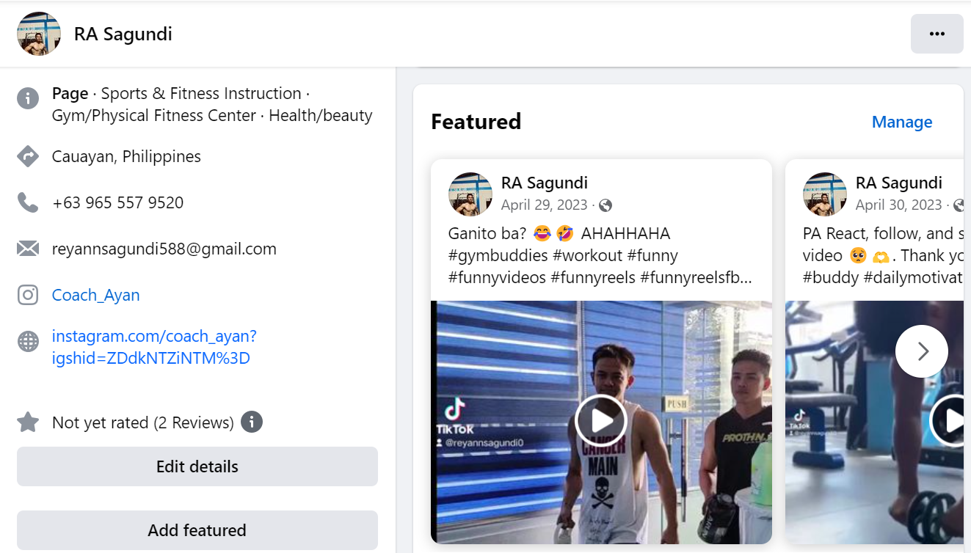
Task: Open Manage for Featured section
Action: (901, 122)
